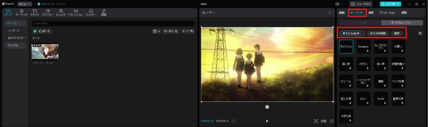Viewport: 428px width, 127px height.
Task: Apply the 大きな家 voice filter
Action: [x=346, y=116]
